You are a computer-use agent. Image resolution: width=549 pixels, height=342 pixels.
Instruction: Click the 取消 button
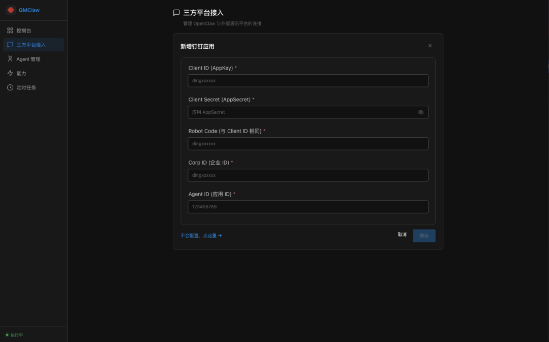(402, 235)
